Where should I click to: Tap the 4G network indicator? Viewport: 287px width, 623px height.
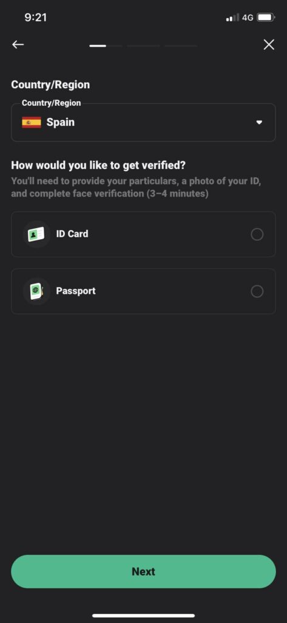click(248, 18)
